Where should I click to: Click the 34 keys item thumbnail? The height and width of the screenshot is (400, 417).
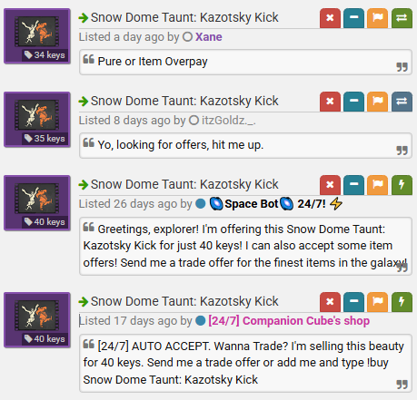(x=37, y=36)
